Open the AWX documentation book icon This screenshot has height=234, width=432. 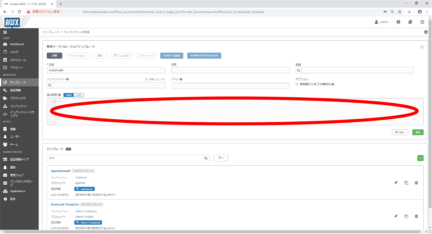[410, 22]
